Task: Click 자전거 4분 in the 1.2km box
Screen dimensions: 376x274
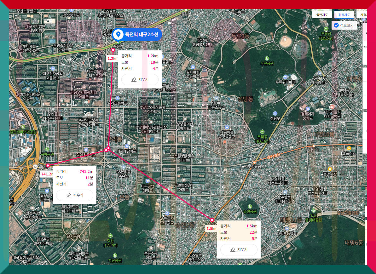Action: tap(140, 68)
